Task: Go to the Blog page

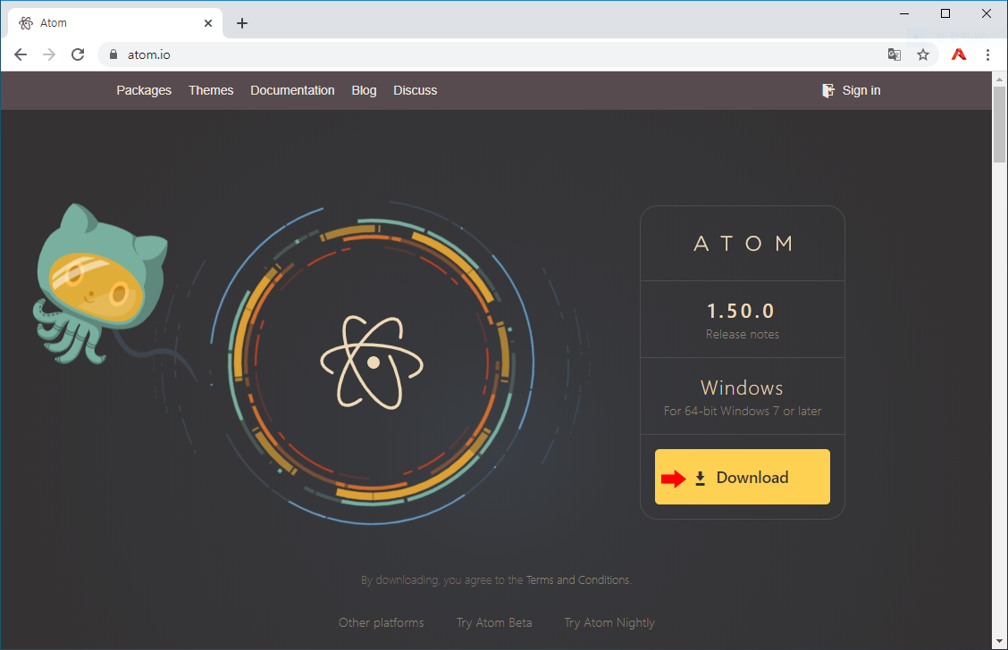Action: [x=364, y=90]
